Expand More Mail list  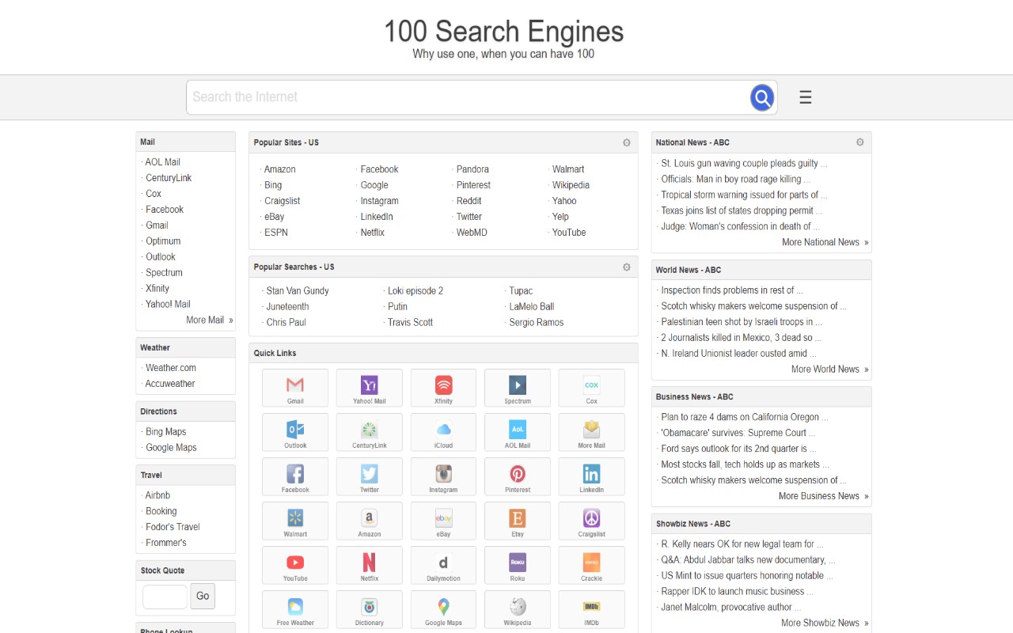pos(209,320)
